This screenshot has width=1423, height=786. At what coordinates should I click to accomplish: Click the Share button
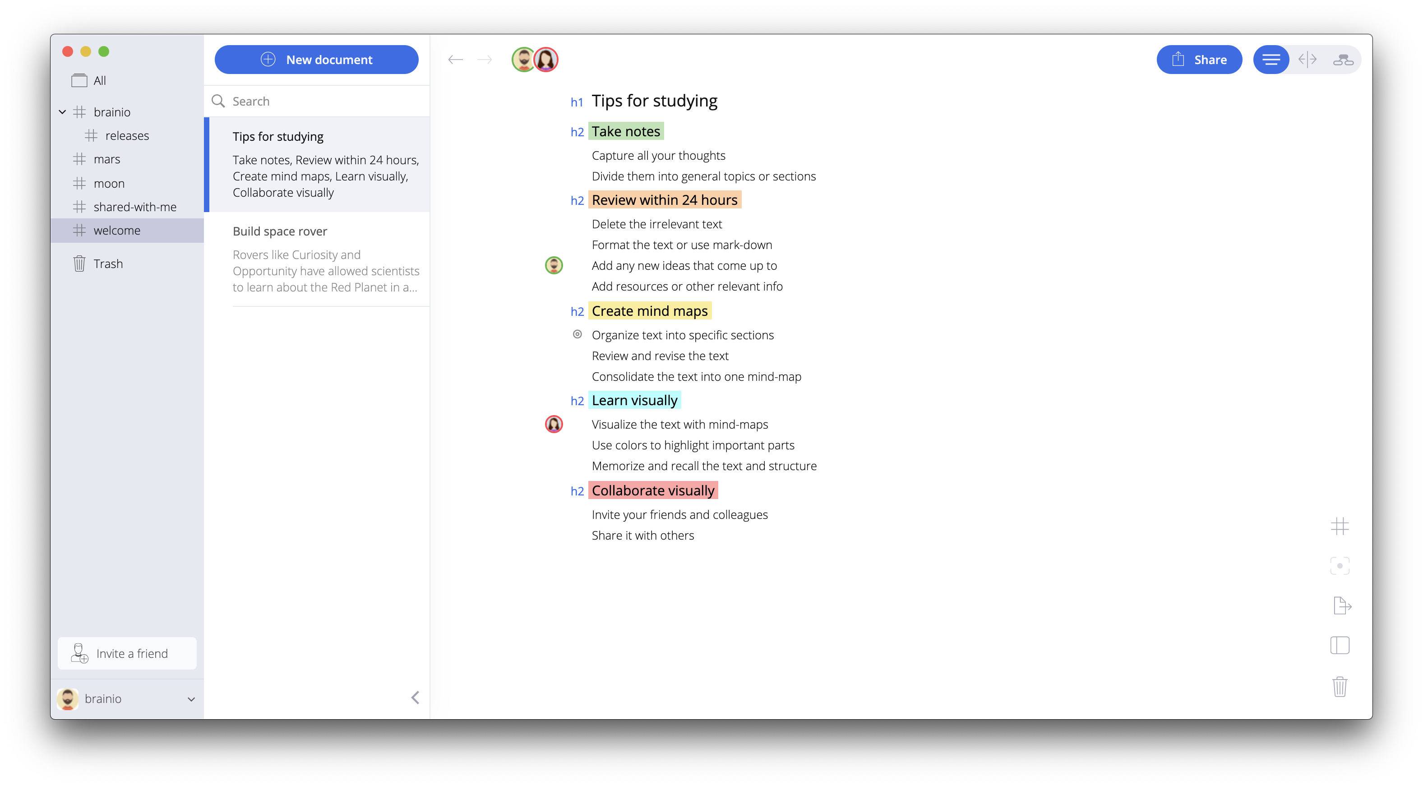[1199, 60]
